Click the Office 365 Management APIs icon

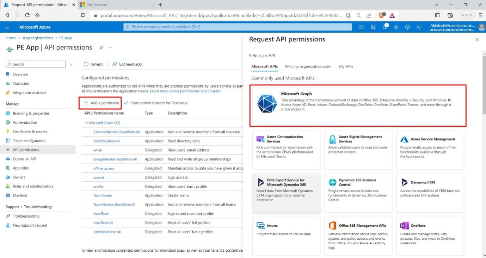[332, 226]
